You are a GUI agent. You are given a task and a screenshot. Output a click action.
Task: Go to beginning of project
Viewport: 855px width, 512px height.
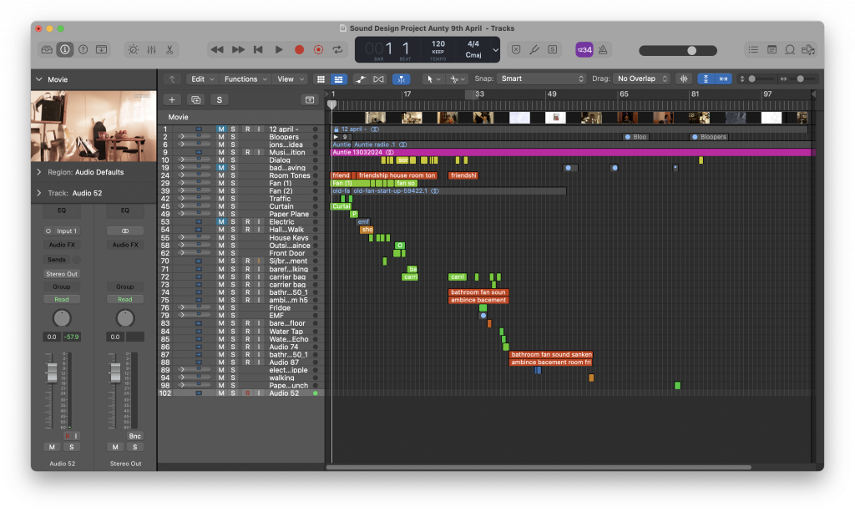(258, 49)
